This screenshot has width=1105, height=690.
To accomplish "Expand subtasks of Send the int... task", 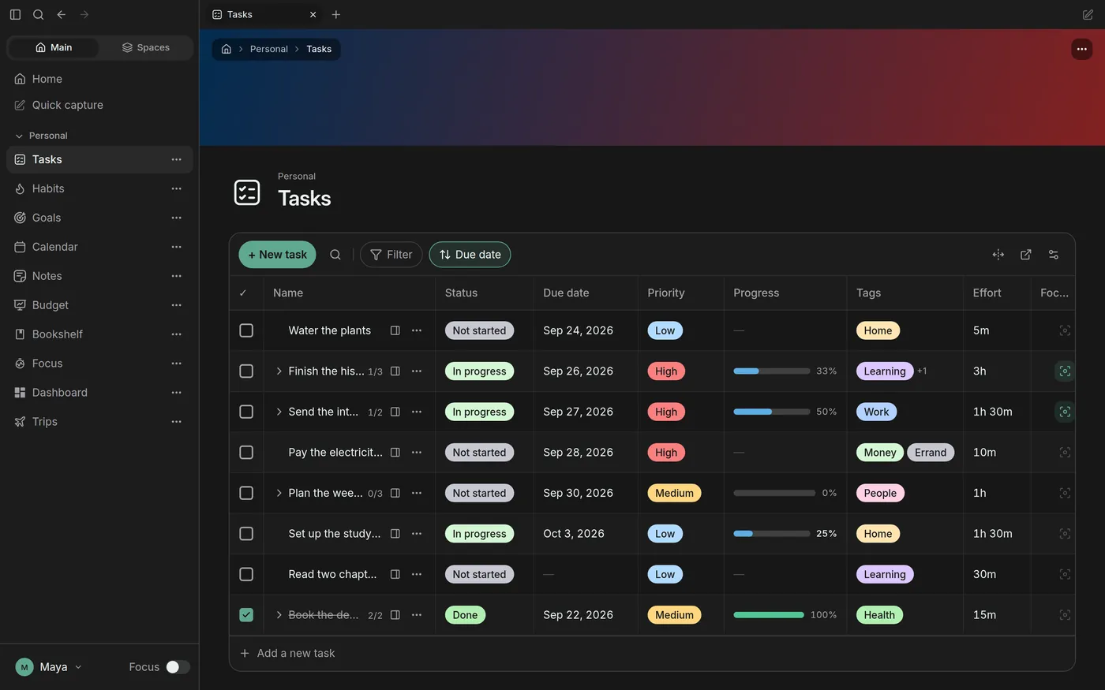I will tap(279, 412).
